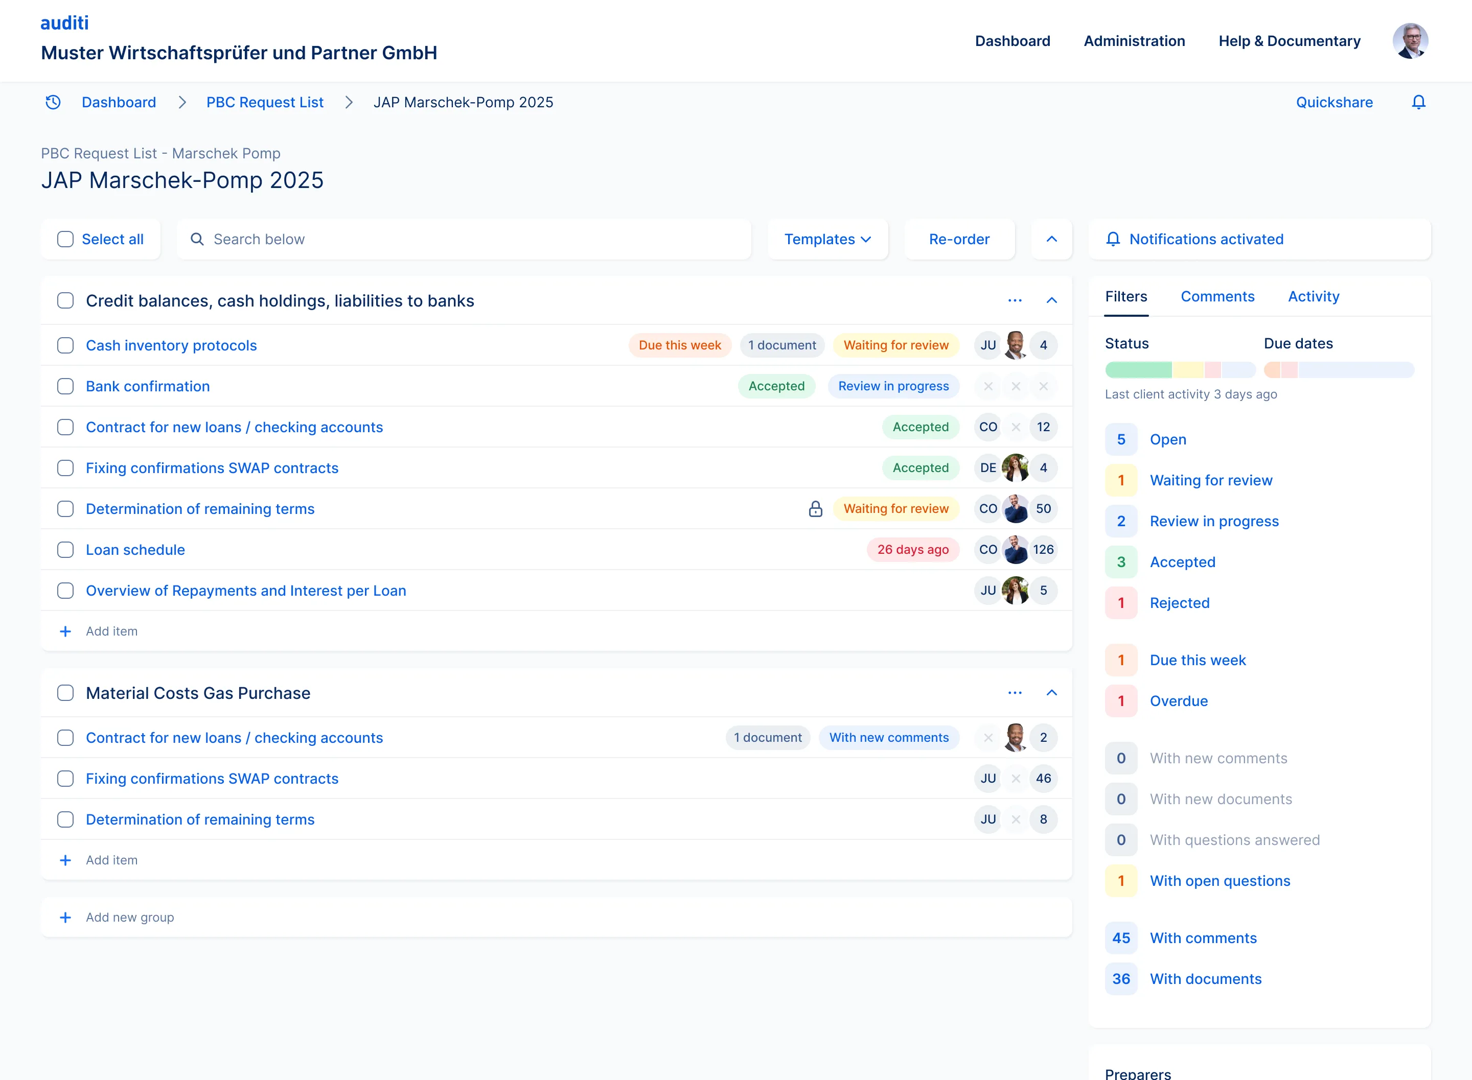The image size is (1472, 1080).
Task: Click the CO badge on Loan schedule row
Action: tap(988, 550)
